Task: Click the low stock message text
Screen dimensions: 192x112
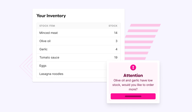Action: pos(133,85)
